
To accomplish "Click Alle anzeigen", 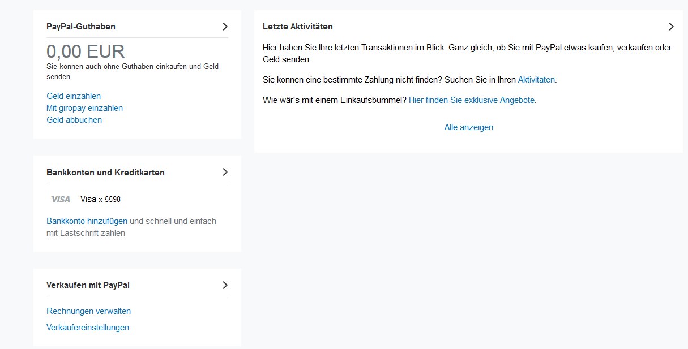I will (469, 127).
